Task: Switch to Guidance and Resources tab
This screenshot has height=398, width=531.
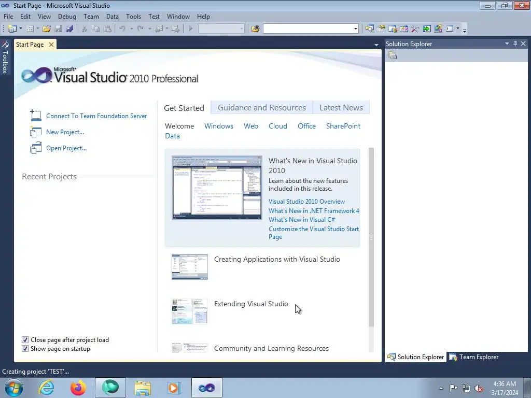Action: click(262, 108)
